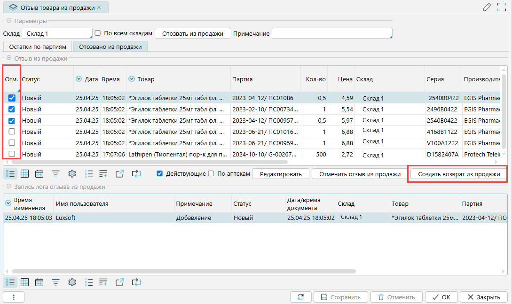Select the 'Отозвано из продажи' tab
The height and width of the screenshot is (304, 512).
pyautogui.click(x=110, y=47)
